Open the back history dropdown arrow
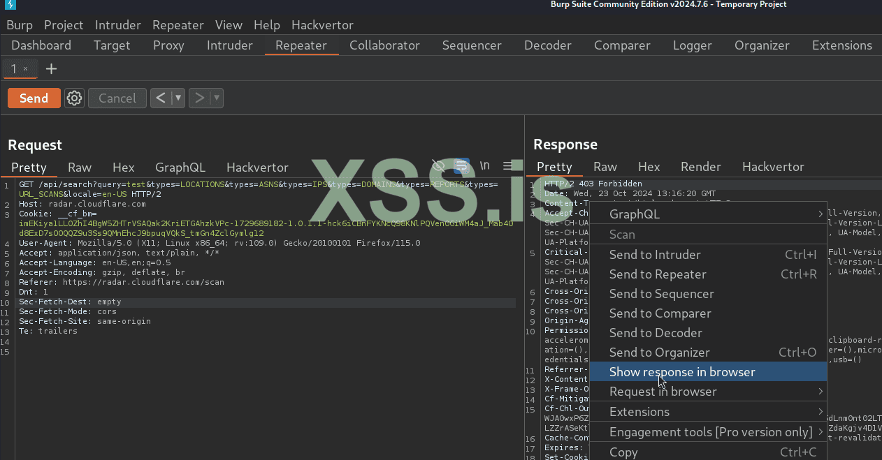The width and height of the screenshot is (882, 460). [x=178, y=98]
